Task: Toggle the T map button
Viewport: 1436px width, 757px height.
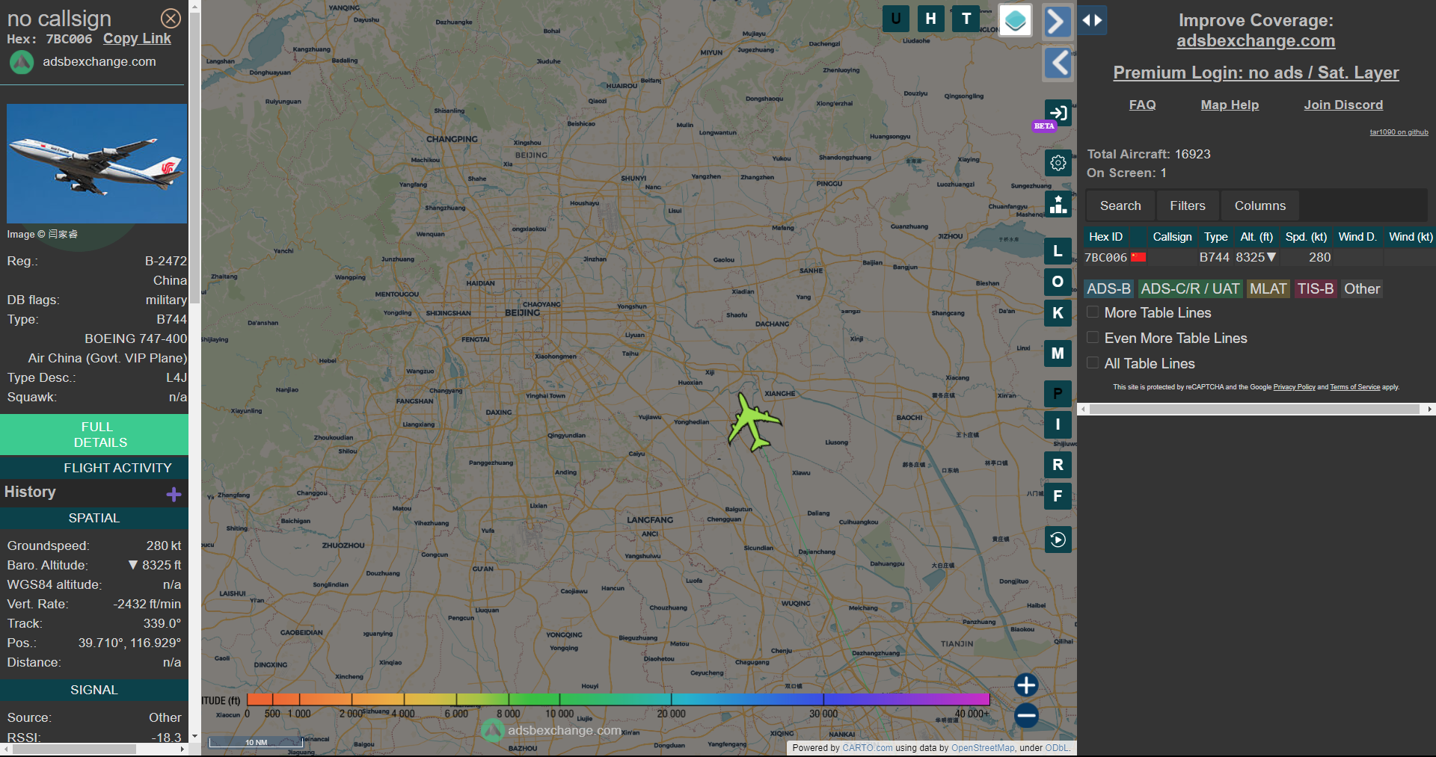Action: (966, 19)
